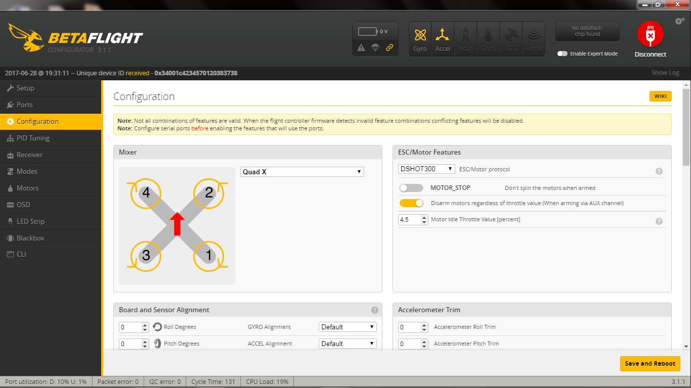
Task: Click the Show Log link
Action: click(x=665, y=73)
